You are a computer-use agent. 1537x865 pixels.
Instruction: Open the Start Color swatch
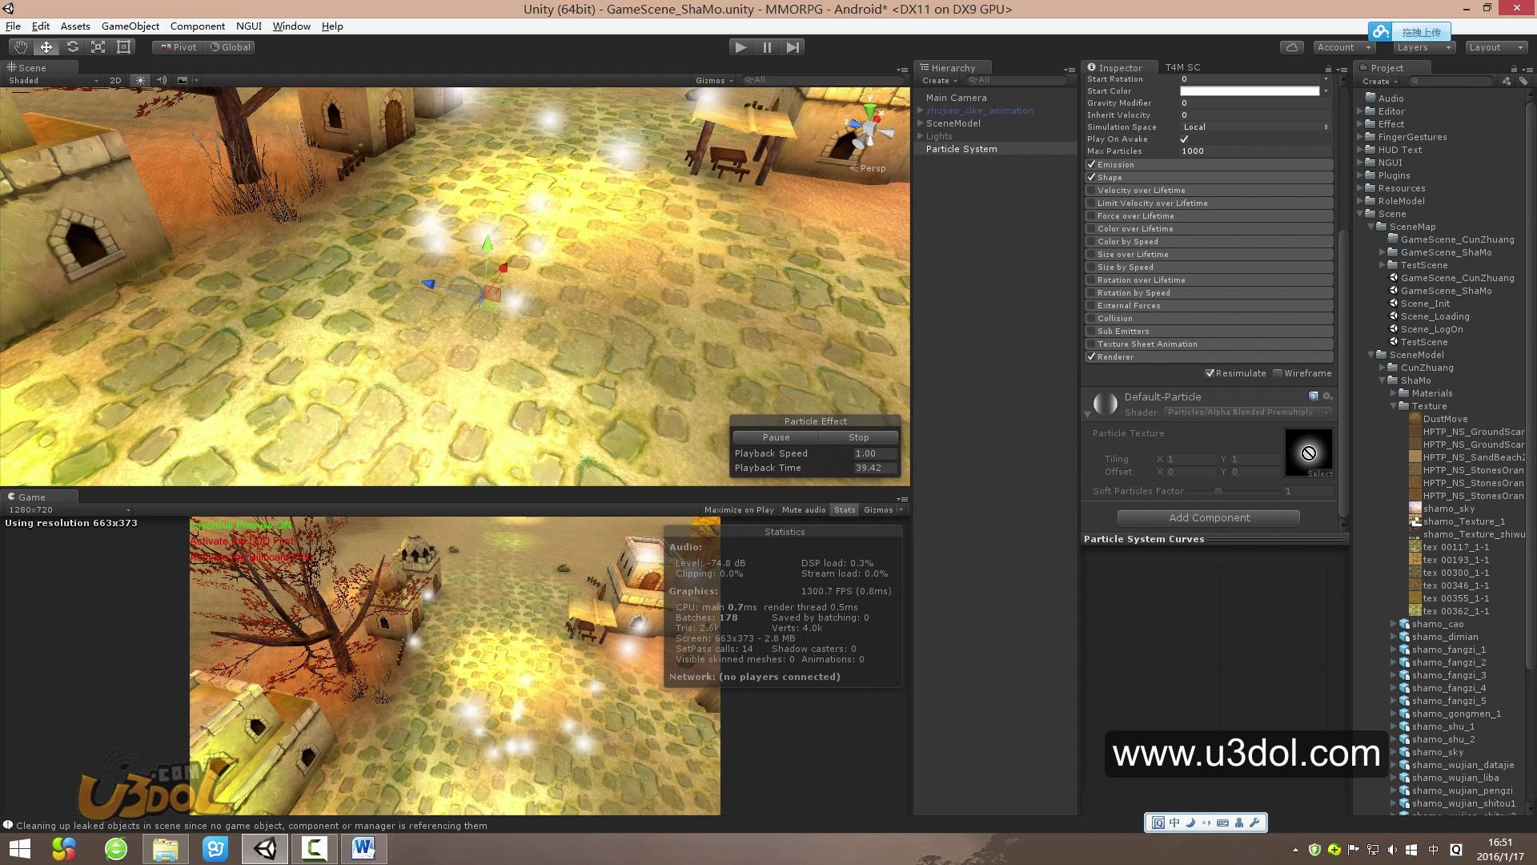(x=1249, y=91)
